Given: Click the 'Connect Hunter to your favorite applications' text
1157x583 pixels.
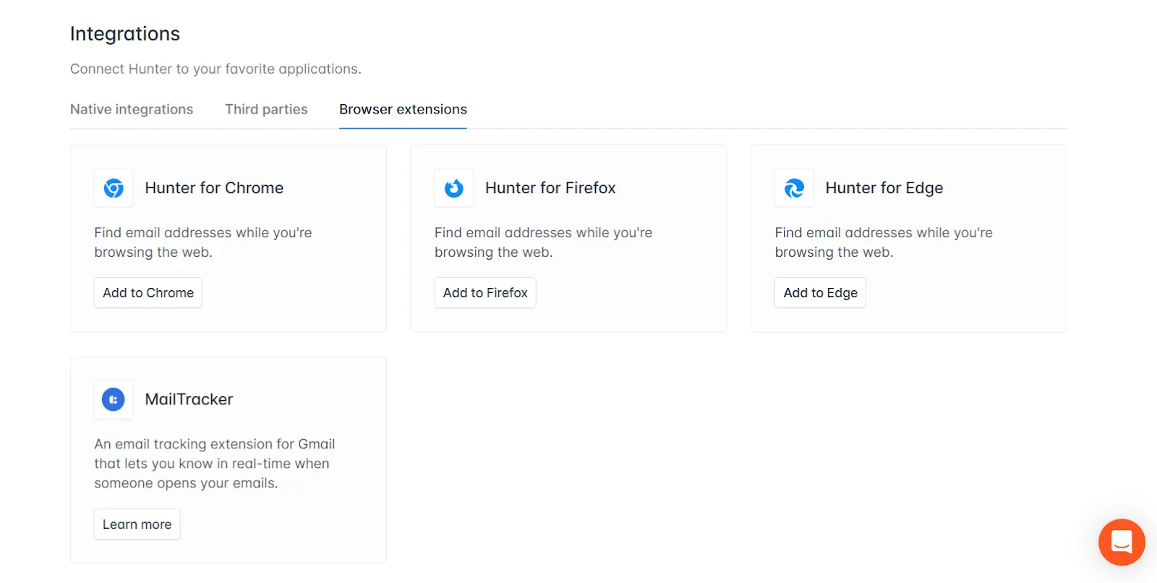Looking at the screenshot, I should tap(215, 69).
